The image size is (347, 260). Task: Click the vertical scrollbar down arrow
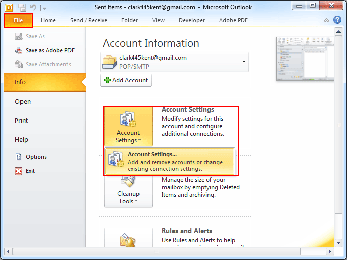click(338, 243)
